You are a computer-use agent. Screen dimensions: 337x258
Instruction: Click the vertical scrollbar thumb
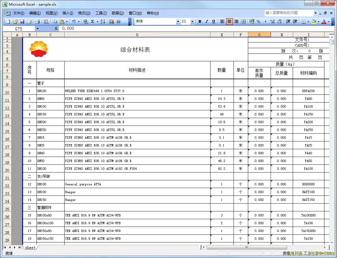332,42
